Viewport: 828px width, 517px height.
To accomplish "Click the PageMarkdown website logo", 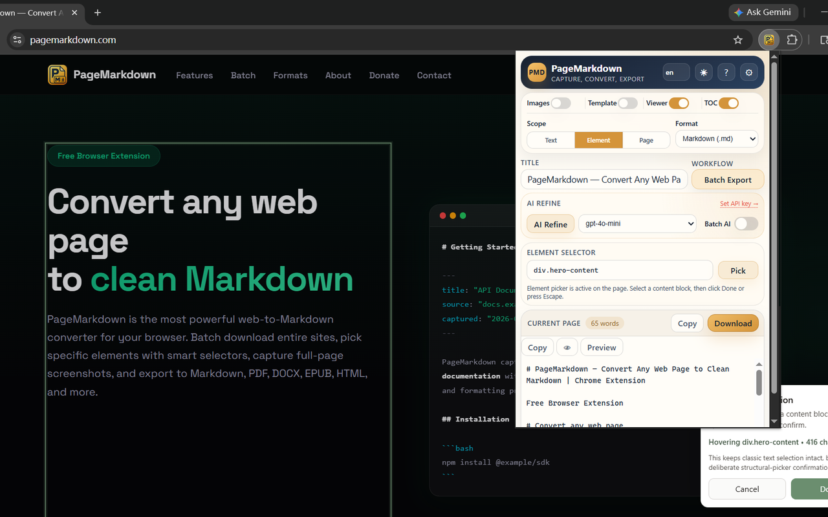I will (x=102, y=75).
